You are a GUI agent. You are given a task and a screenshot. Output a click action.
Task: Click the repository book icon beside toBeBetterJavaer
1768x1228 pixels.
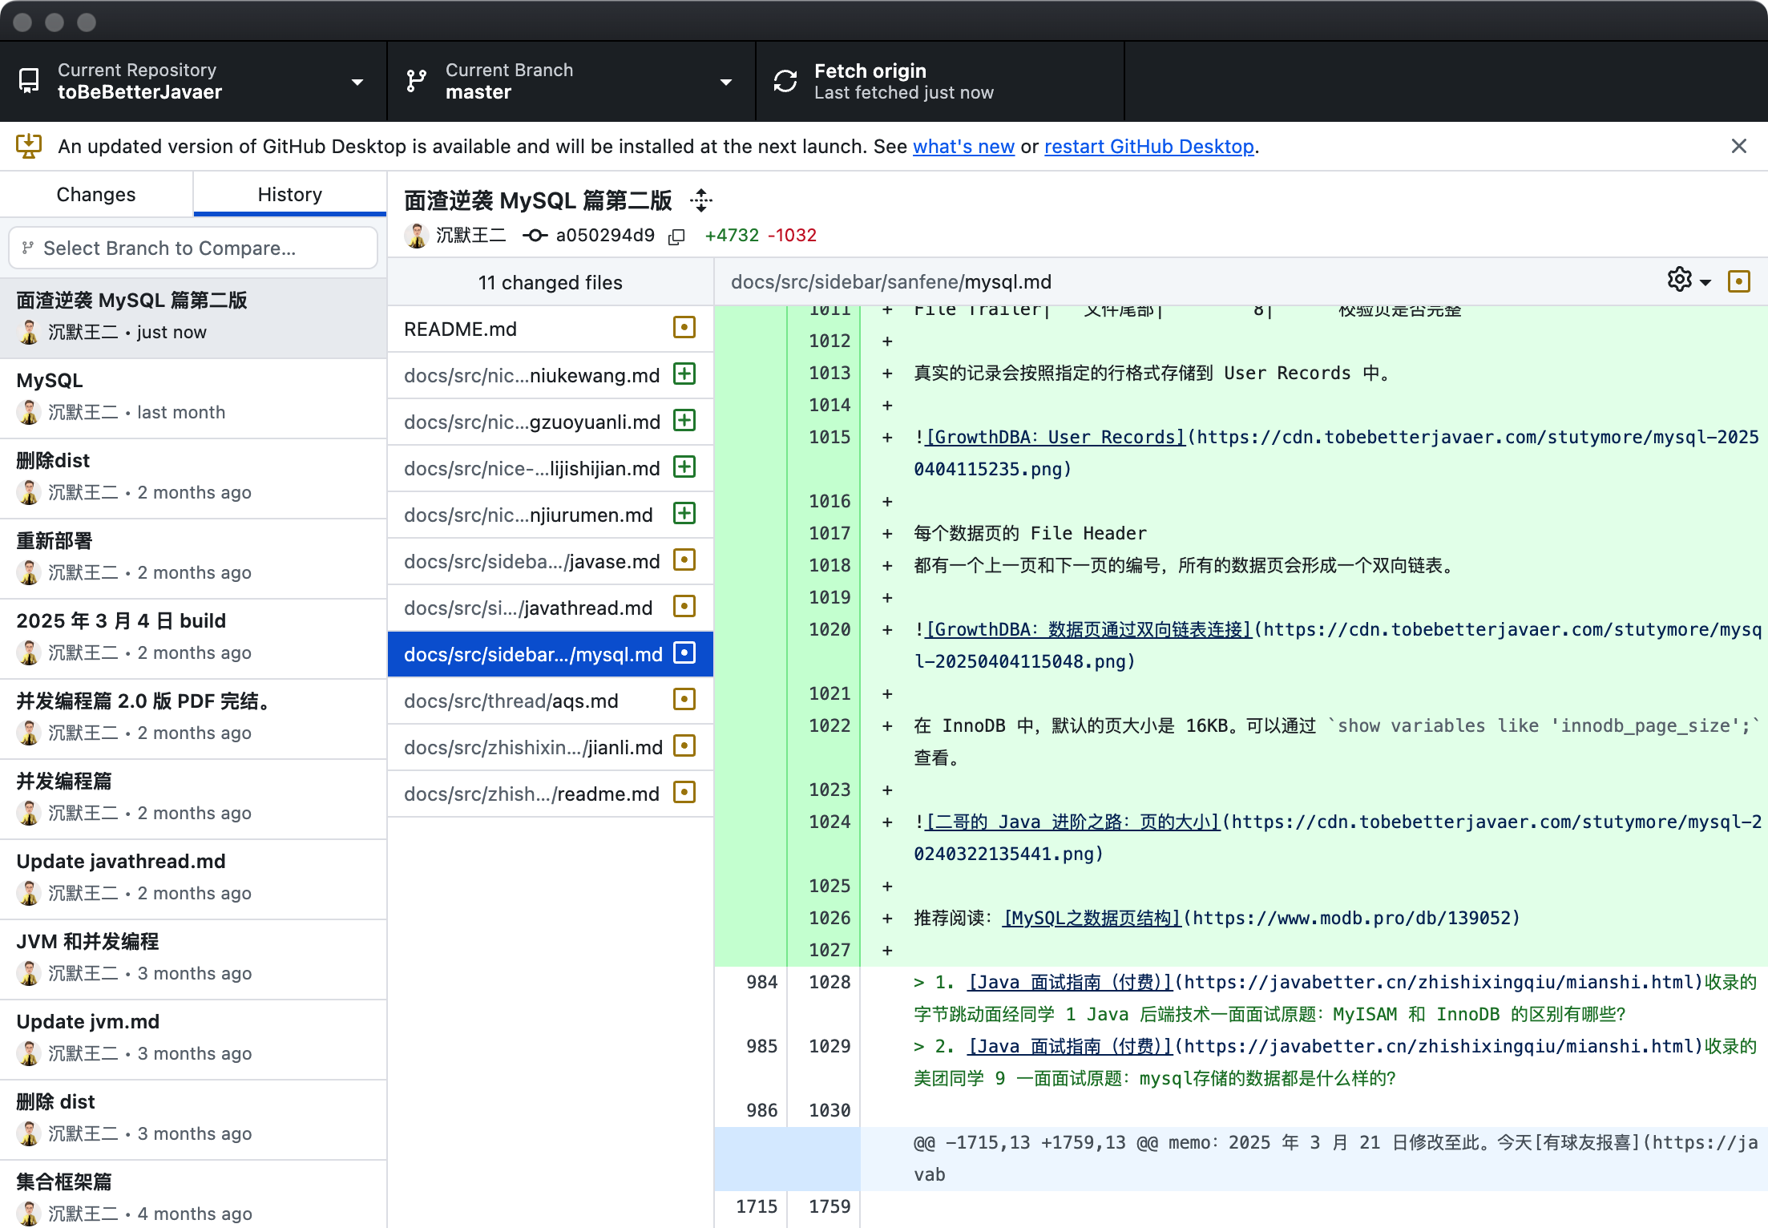30,81
